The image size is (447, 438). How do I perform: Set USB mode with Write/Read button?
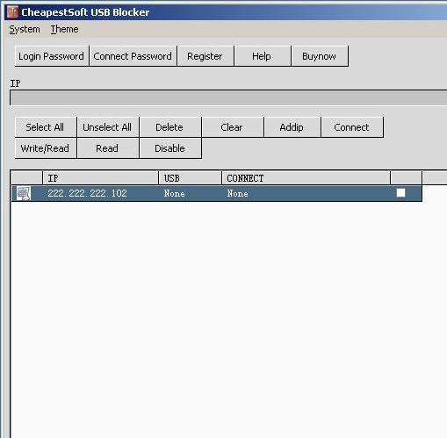pos(45,148)
